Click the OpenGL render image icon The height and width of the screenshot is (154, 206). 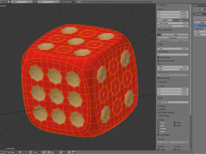click(x=73, y=152)
